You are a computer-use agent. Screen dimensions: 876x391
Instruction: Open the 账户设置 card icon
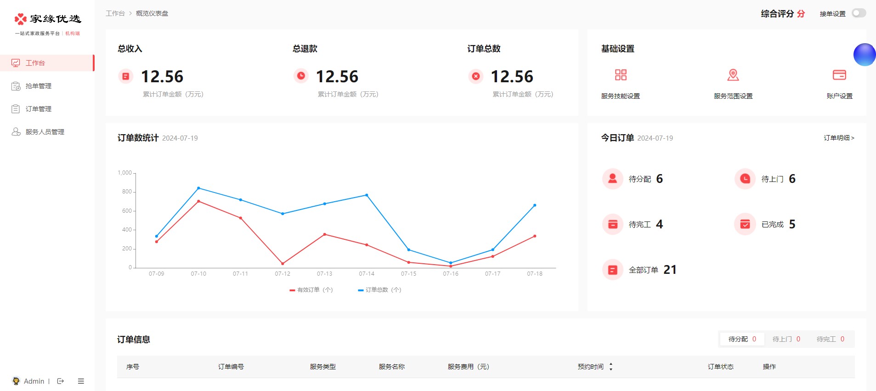839,75
